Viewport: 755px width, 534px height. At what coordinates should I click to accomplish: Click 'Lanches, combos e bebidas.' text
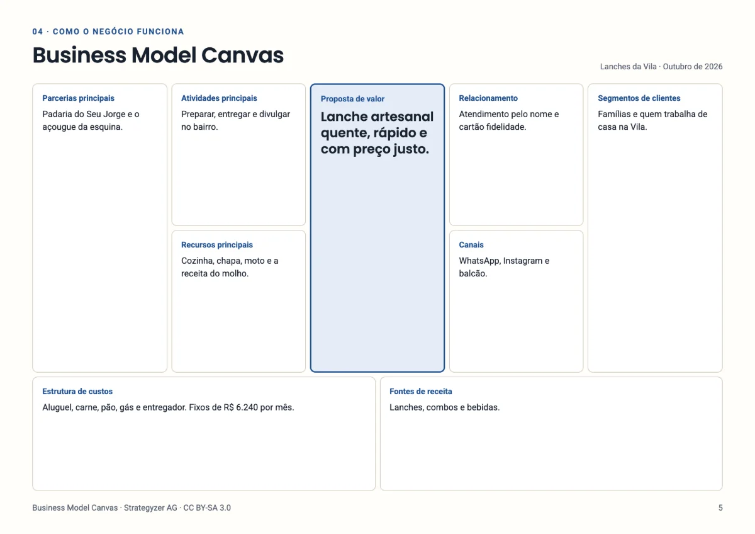[x=444, y=407]
